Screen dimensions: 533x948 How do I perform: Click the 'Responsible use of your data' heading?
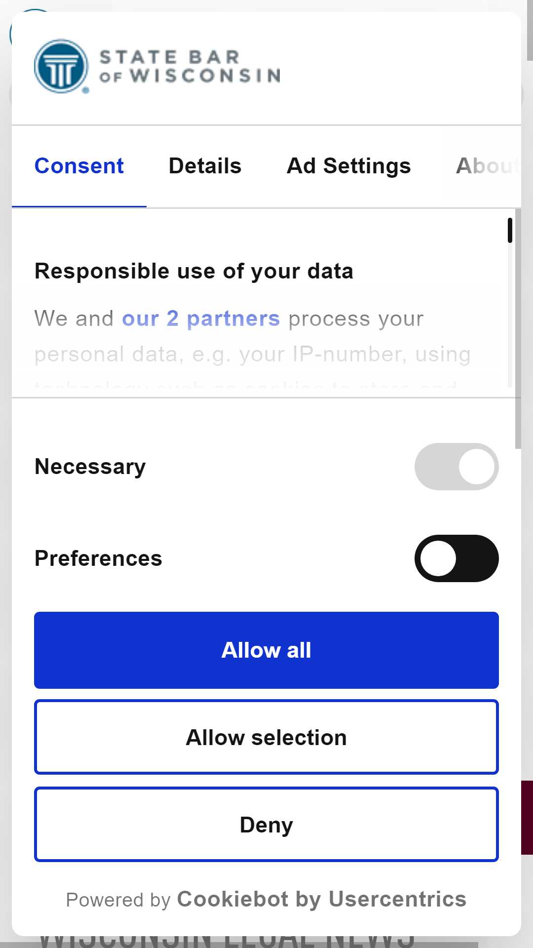[x=194, y=271]
